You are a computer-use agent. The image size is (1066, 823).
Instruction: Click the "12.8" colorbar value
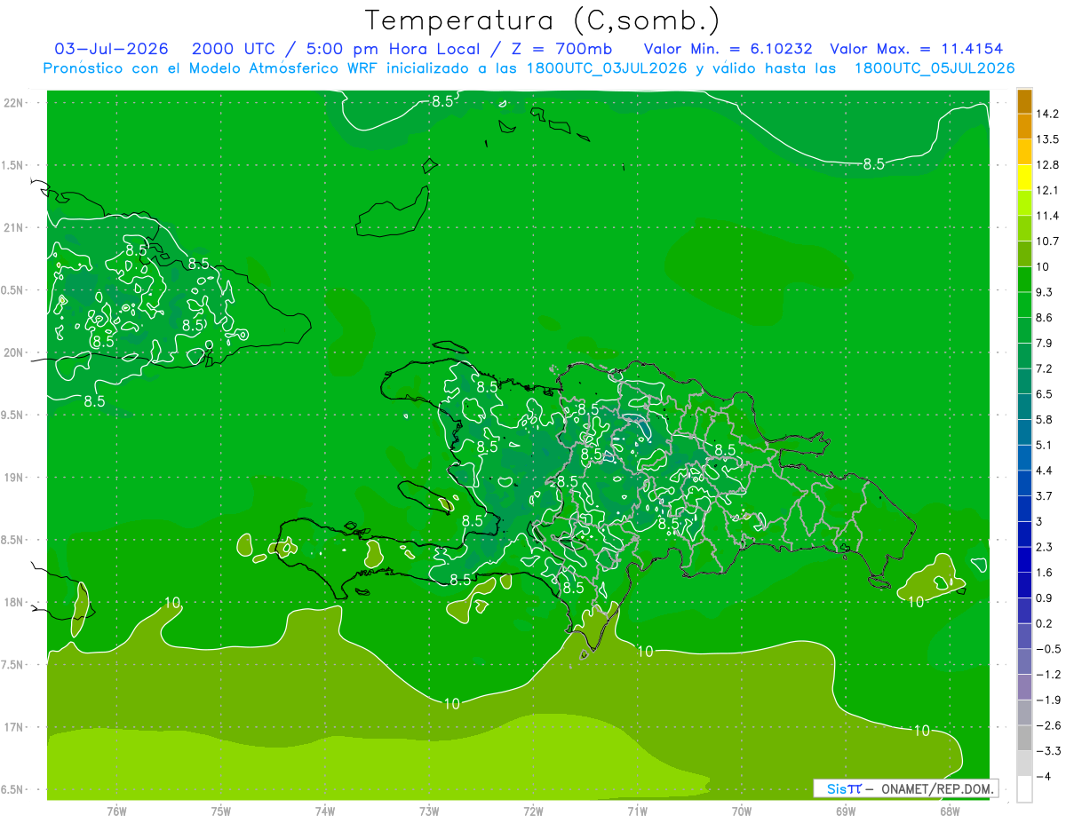coord(1048,165)
